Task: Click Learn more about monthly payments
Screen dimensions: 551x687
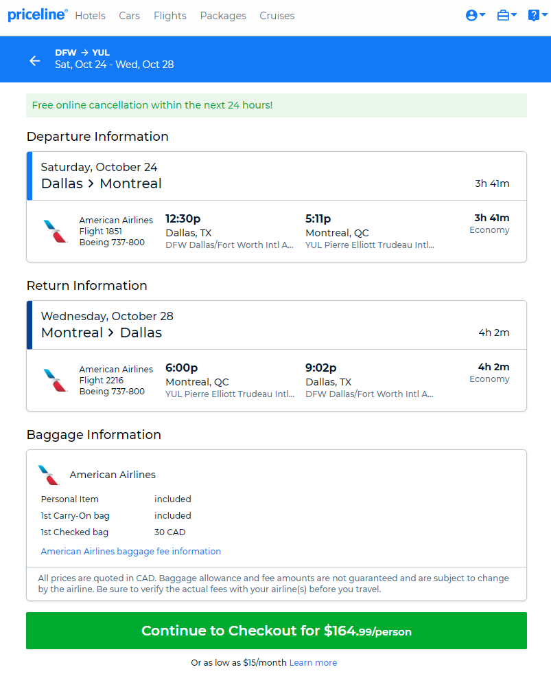Action: [x=313, y=662]
